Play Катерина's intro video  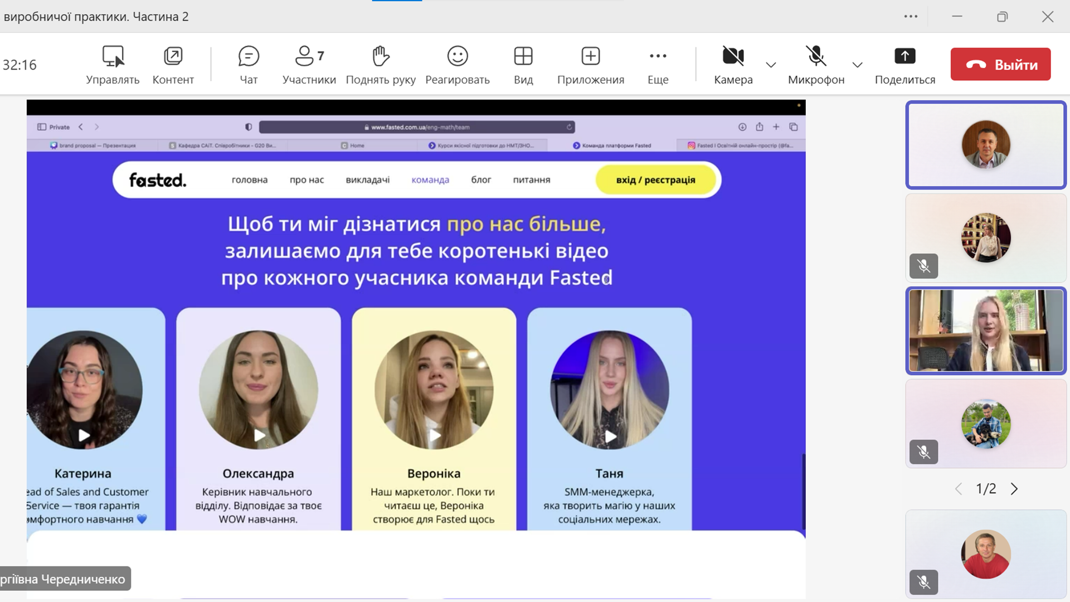coord(84,435)
